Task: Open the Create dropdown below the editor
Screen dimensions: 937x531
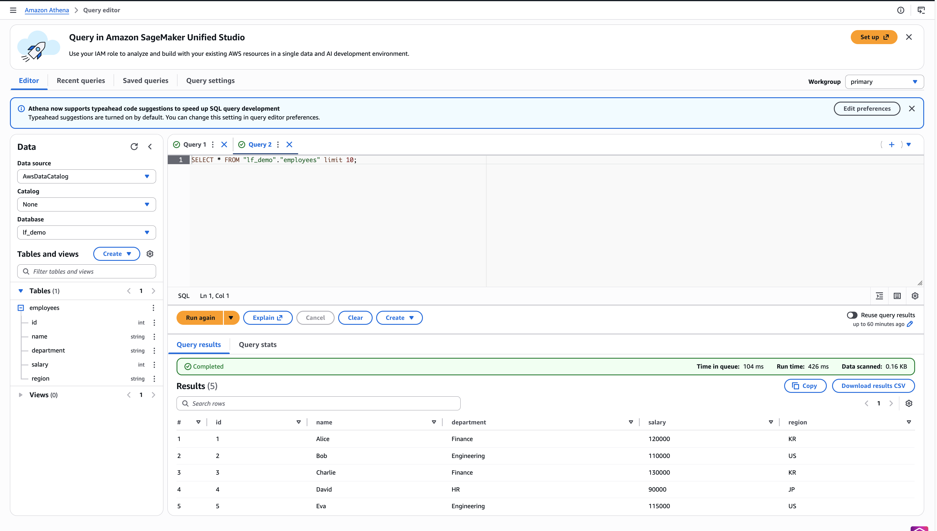Action: pos(399,318)
